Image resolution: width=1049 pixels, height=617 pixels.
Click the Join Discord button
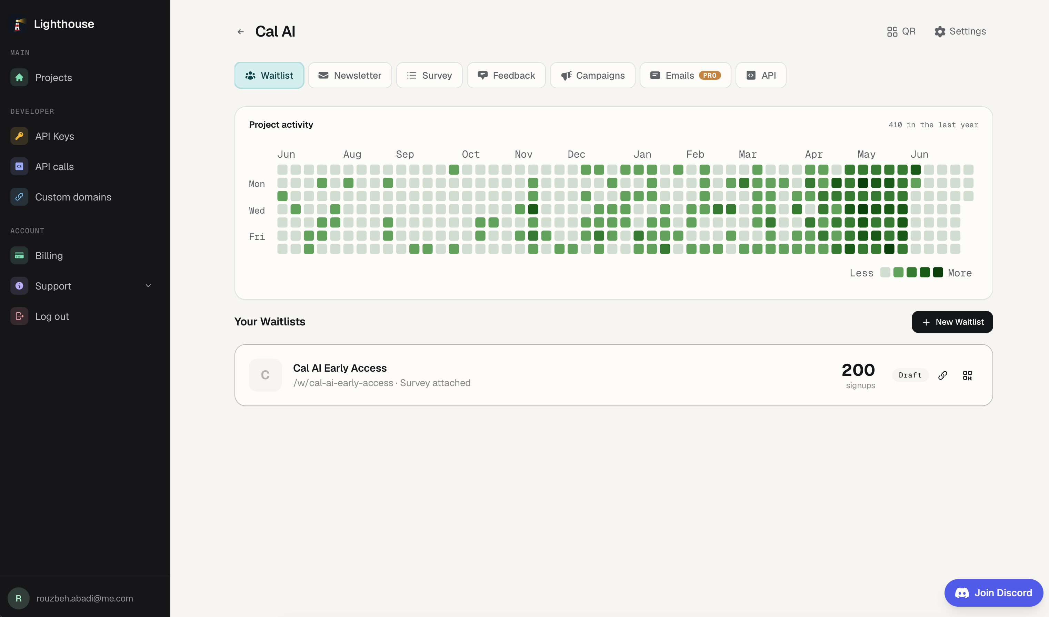pyautogui.click(x=993, y=593)
